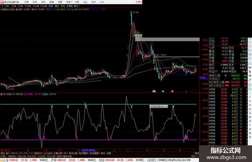The height and width of the screenshot is (162, 252).
Task: Select 30-minute period in right sidebar
Action: pos(250,105)
